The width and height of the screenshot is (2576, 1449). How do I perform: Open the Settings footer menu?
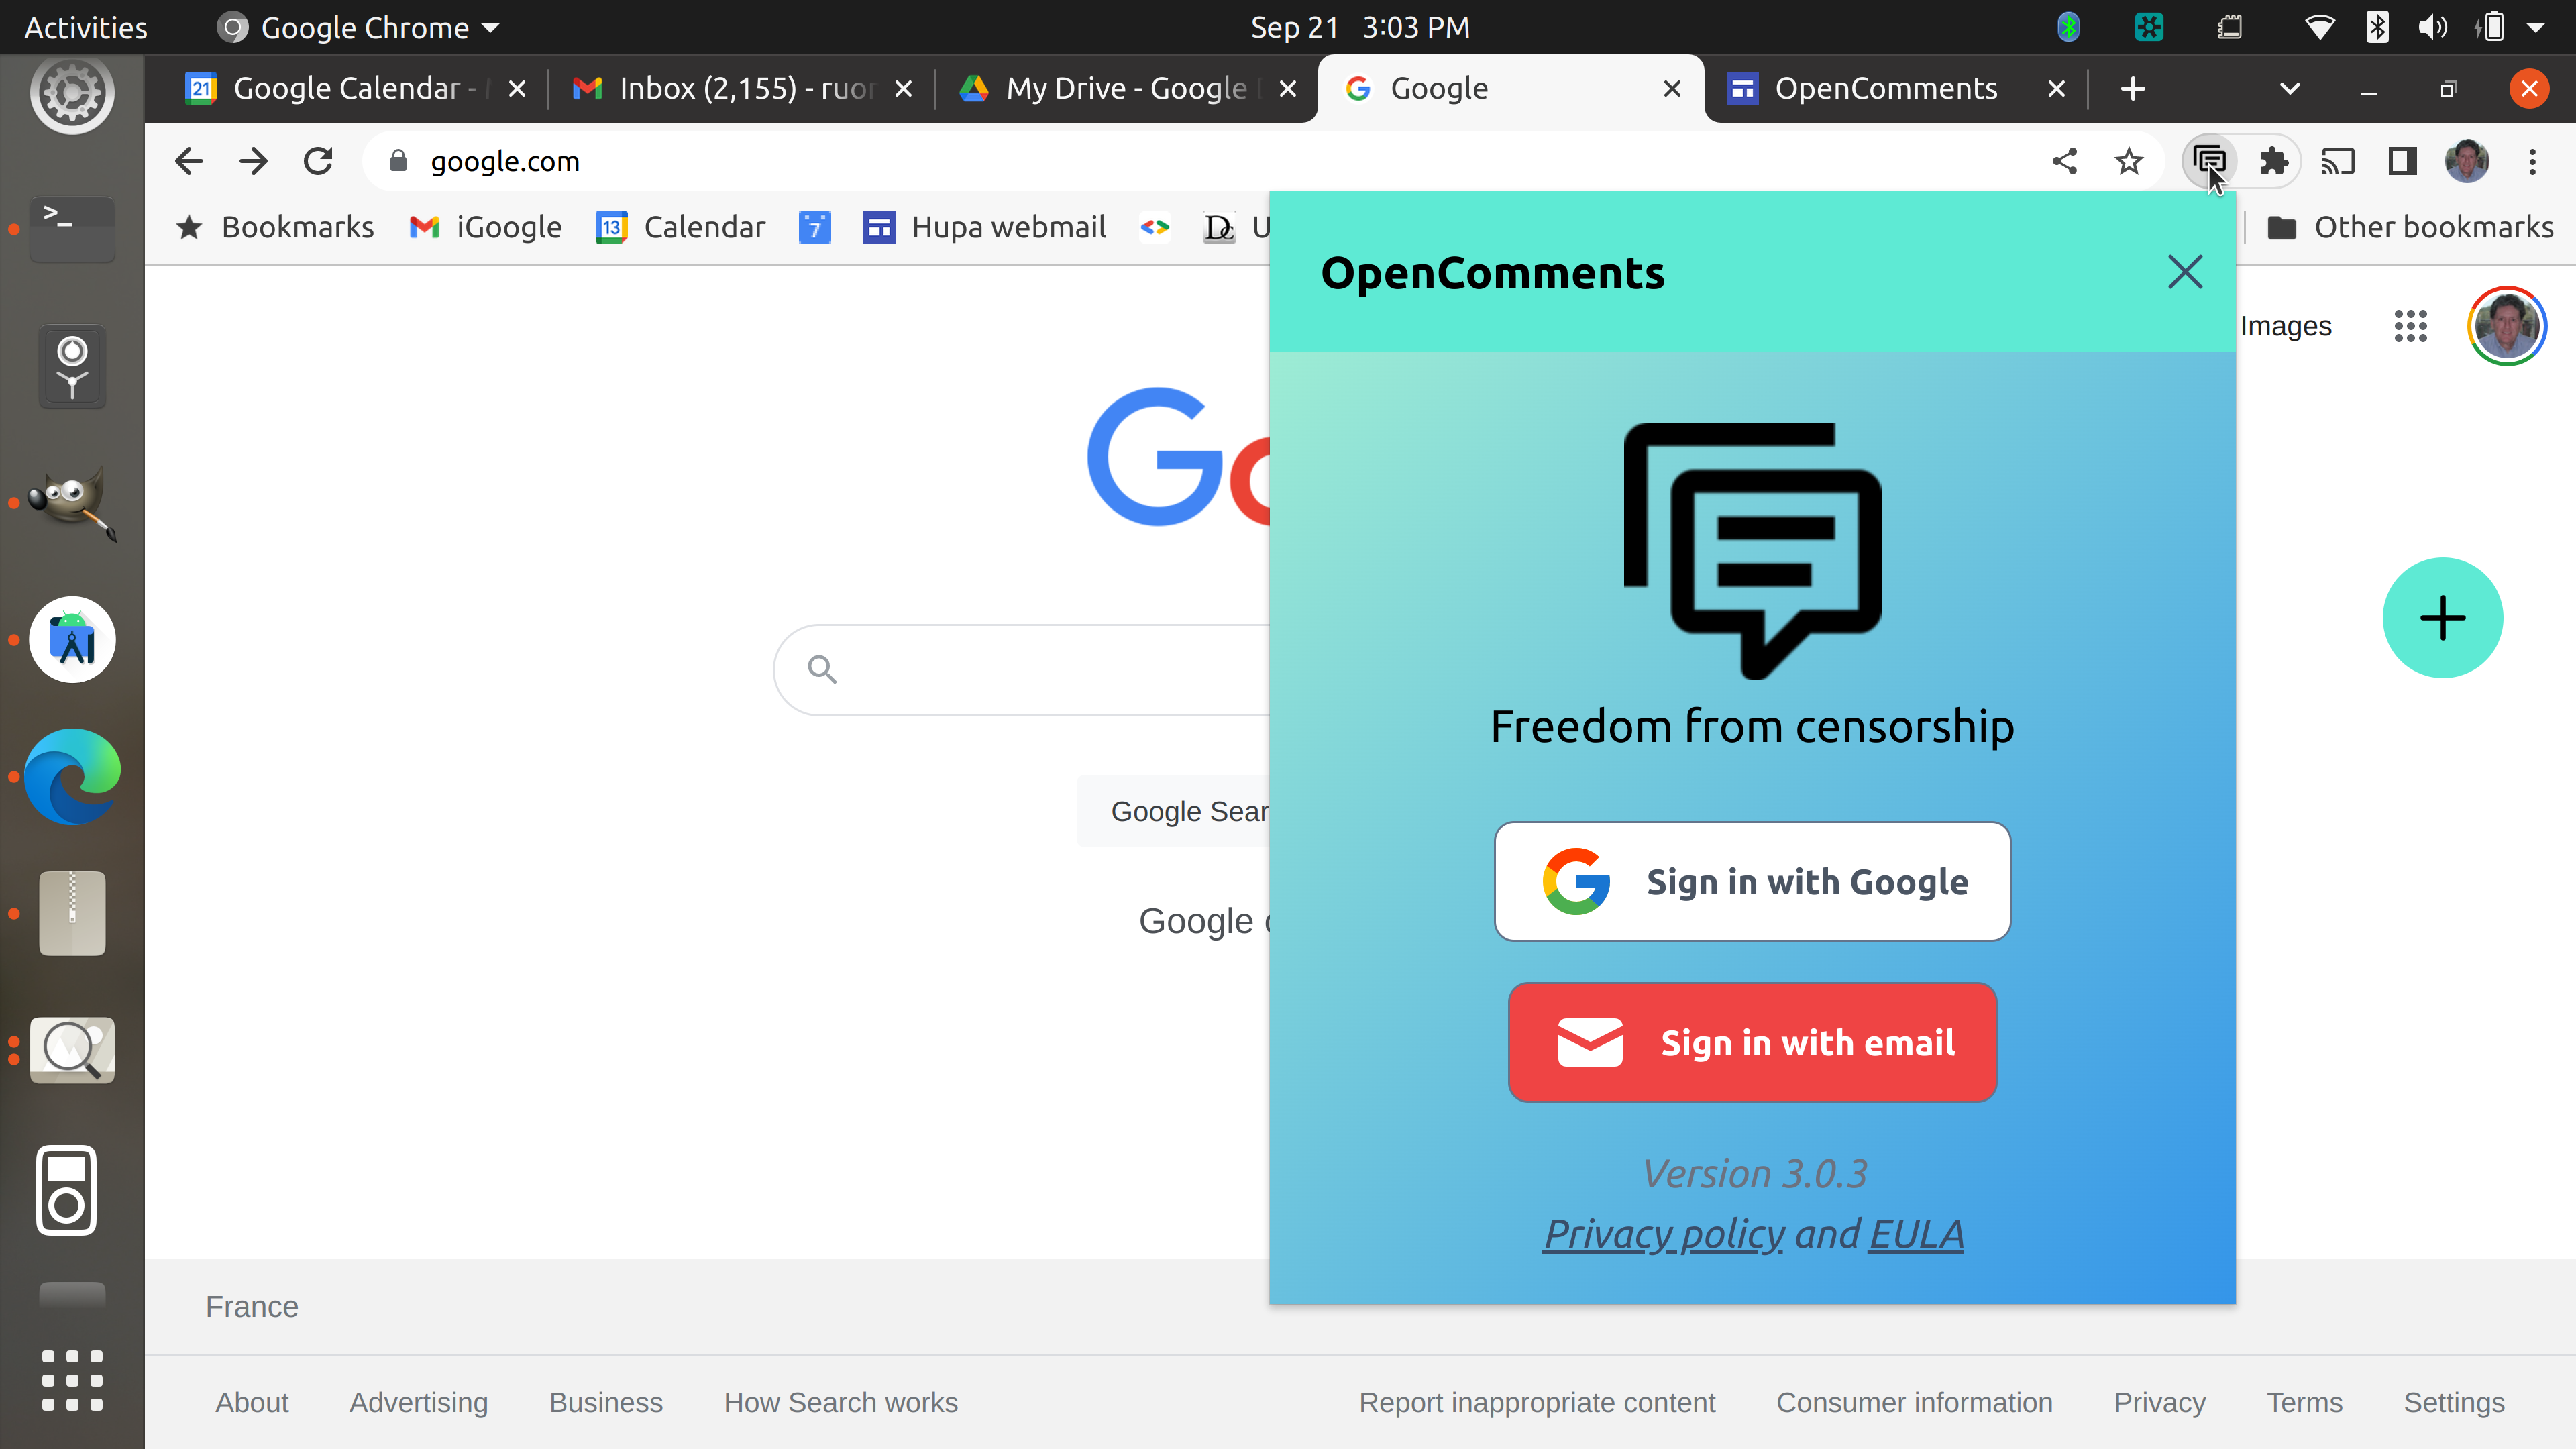coord(2453,1402)
